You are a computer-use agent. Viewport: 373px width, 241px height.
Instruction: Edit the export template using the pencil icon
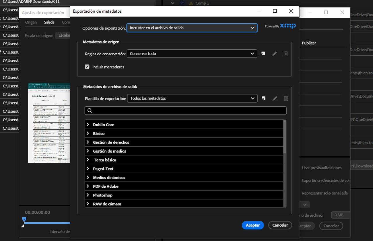click(x=275, y=98)
